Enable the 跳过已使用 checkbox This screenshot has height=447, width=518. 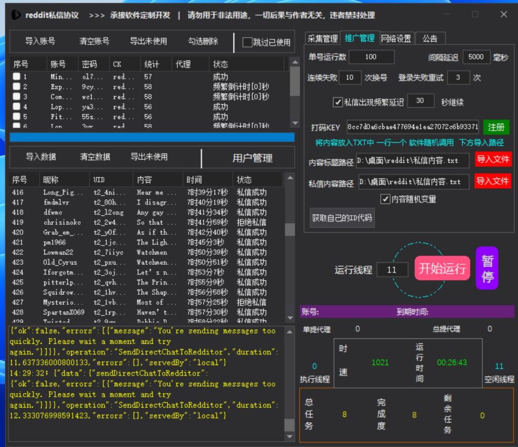(247, 43)
